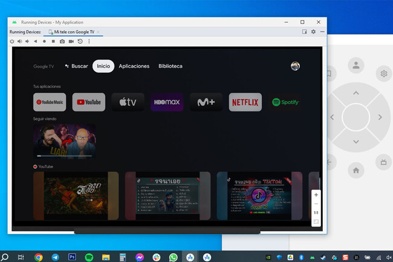Click the device window display mode icon

point(304,31)
